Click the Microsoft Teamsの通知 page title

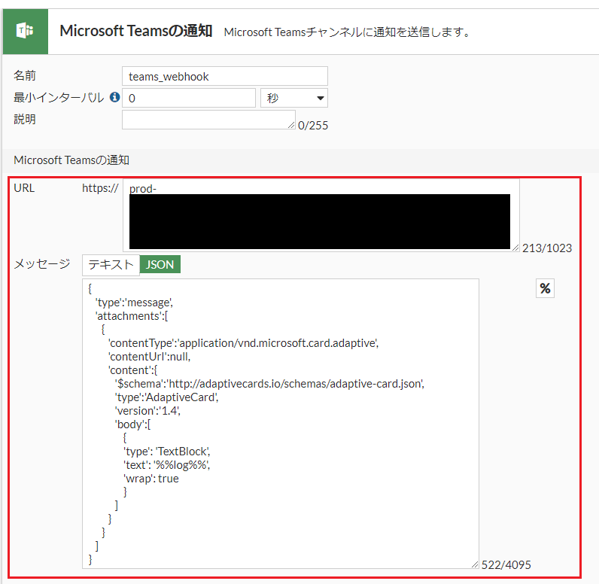click(x=136, y=31)
